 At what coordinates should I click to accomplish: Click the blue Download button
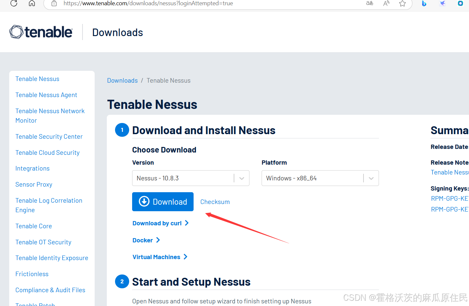click(x=163, y=202)
